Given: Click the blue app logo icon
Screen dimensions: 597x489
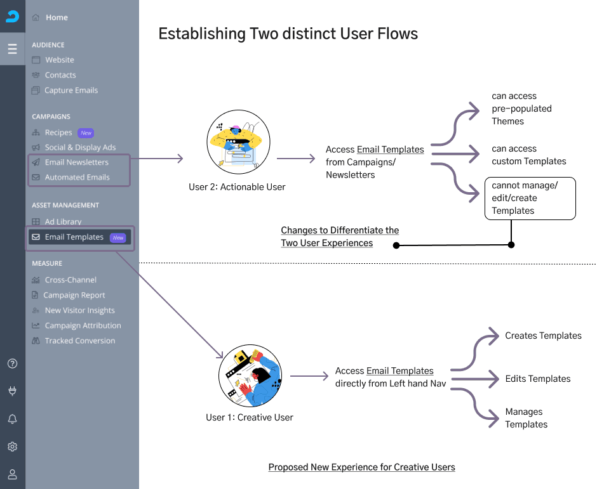Looking at the screenshot, I should click(12, 16).
